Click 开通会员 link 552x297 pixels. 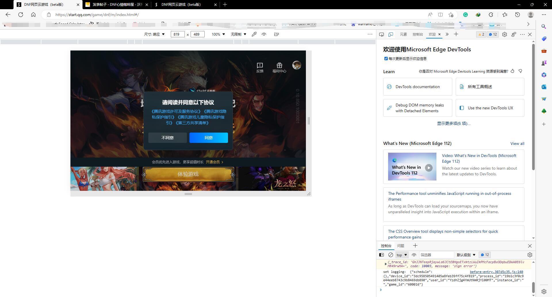[x=214, y=162]
